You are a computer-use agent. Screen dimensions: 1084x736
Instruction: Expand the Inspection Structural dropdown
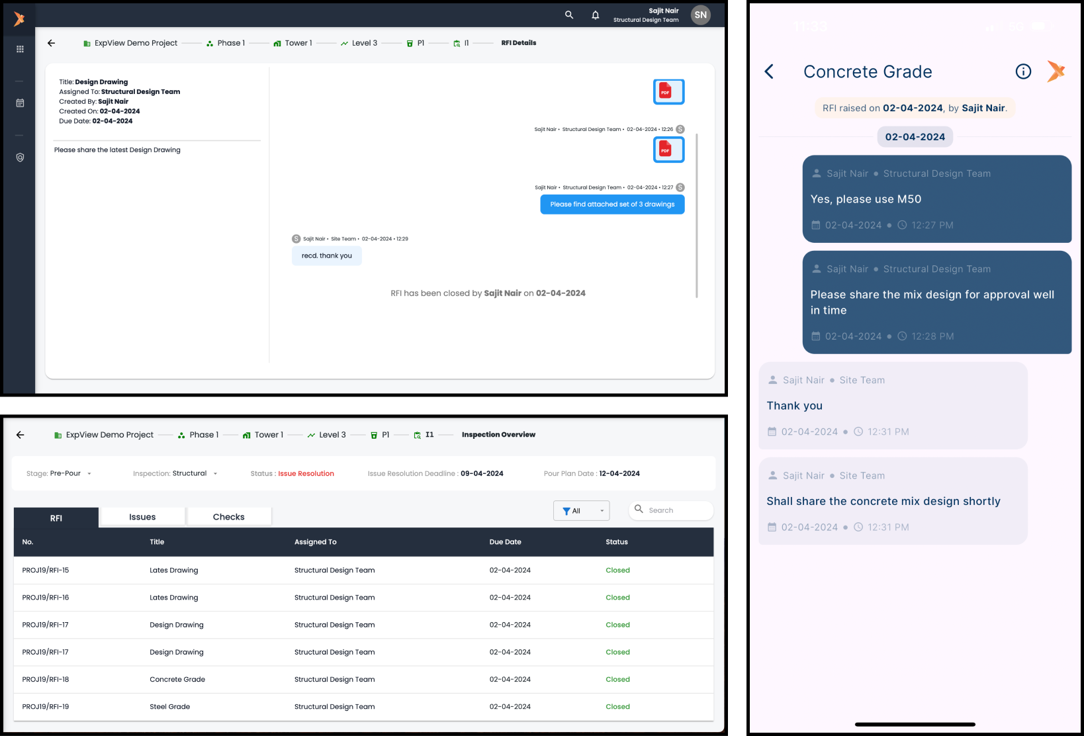click(215, 474)
